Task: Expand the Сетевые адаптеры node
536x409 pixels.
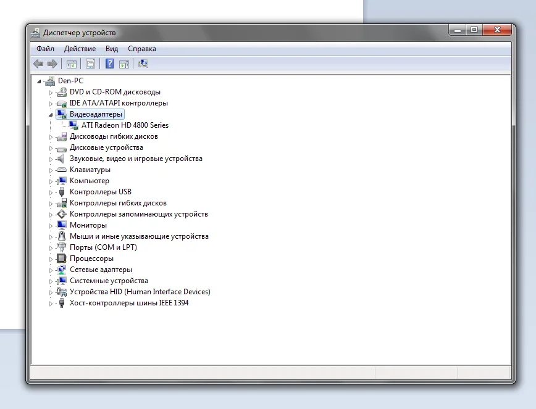Action: (51, 270)
